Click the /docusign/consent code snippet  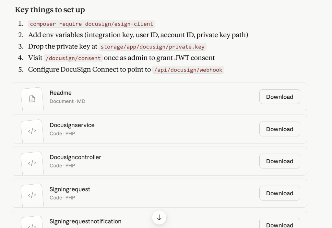[x=73, y=58]
